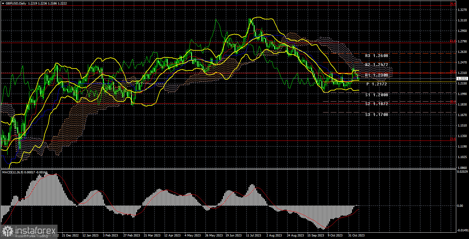Click the 23.6 Fibonacci level label

click(453, 139)
